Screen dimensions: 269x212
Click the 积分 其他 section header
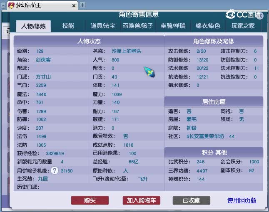click(x=214, y=153)
